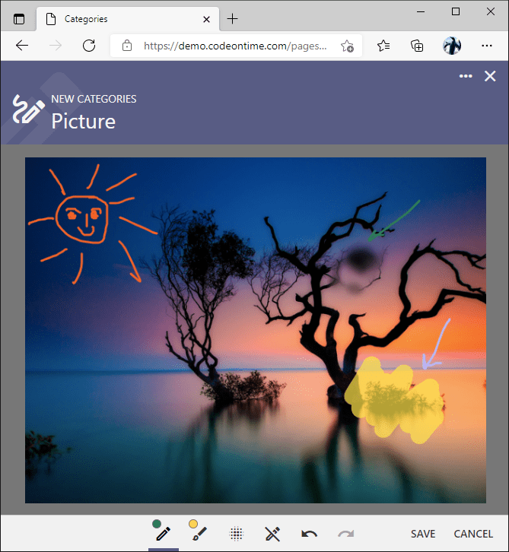Screen dimensions: 509x552
Task: Select the Categories browser tab
Action: pyautogui.click(x=128, y=19)
